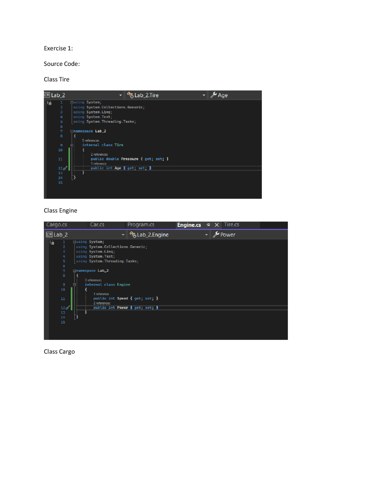Screen dimensions: 373x483
Task: Click the 'public int Speed' code line
Action: tap(126, 298)
